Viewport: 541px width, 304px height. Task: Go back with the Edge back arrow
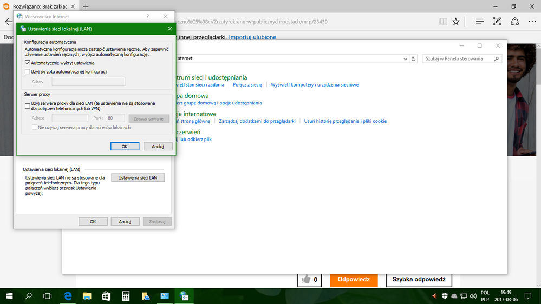coord(8,22)
